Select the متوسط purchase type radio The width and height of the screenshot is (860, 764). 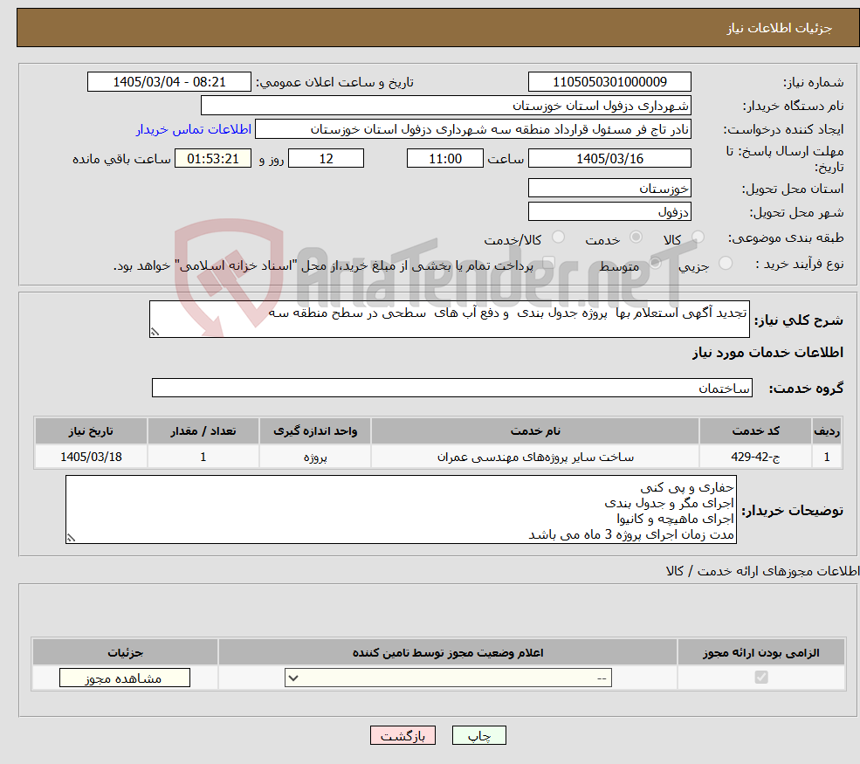coord(656,264)
